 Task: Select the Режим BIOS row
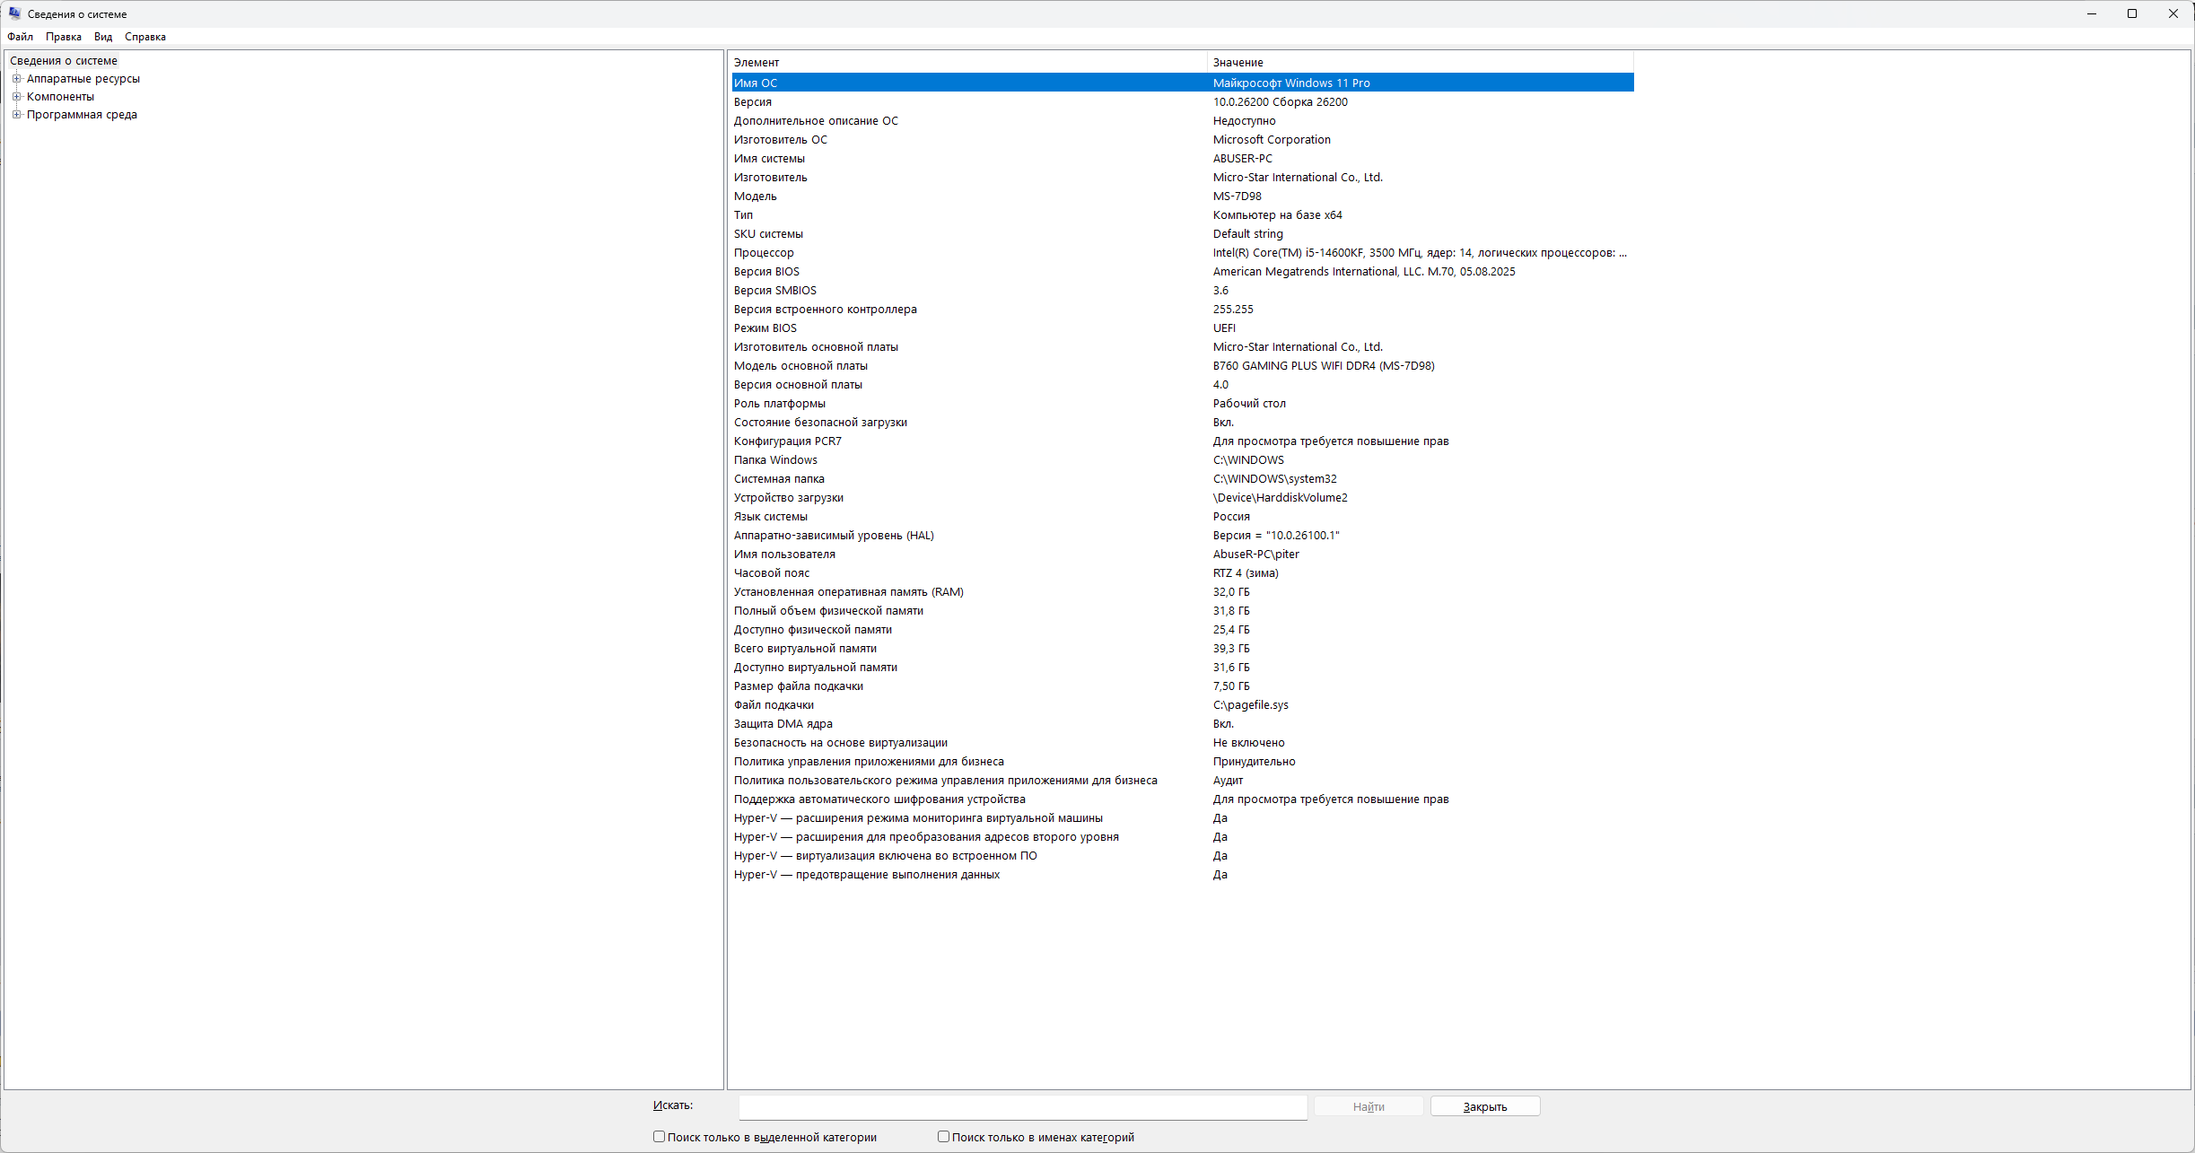(x=1183, y=328)
